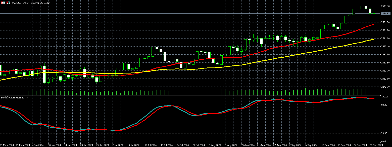The height and width of the screenshot is (147, 392).
Task: Select the 18 Jul 2024 date label
Action: 167,145
